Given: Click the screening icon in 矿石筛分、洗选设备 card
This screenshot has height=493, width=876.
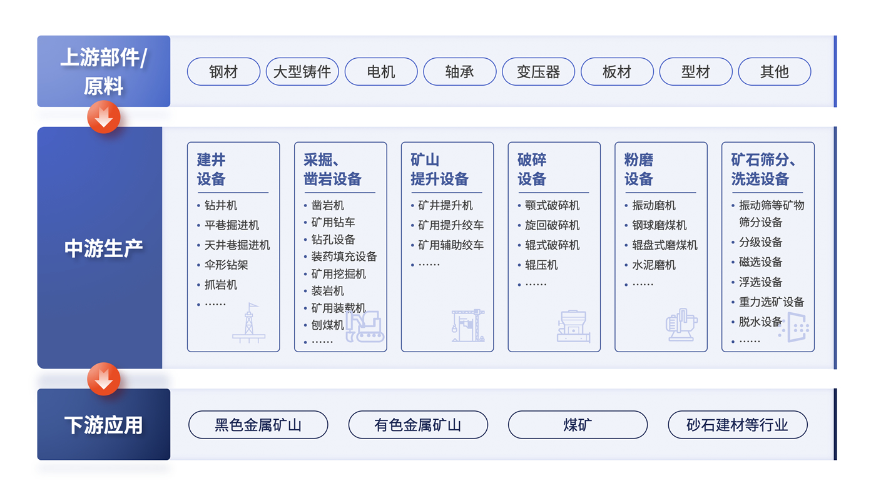Looking at the screenshot, I should point(795,327).
